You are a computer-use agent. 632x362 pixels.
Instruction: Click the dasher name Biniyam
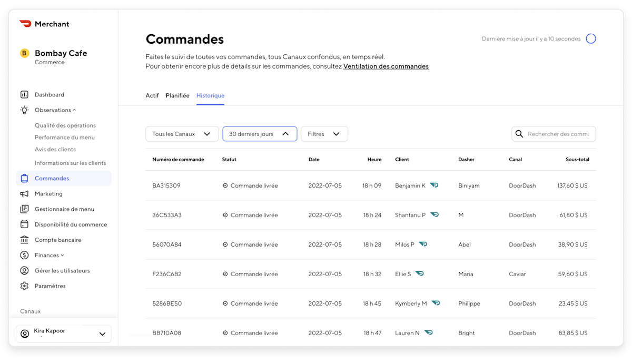pyautogui.click(x=469, y=185)
